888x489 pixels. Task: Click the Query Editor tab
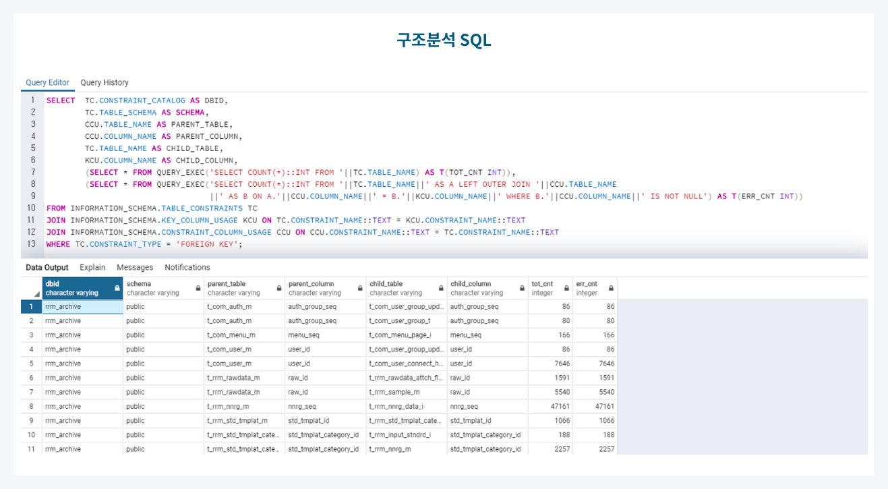click(x=47, y=82)
